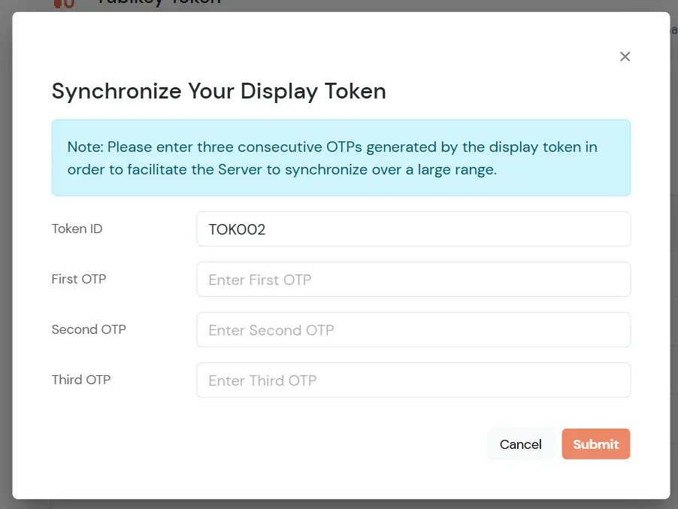Cancel the display token synchronization

click(520, 444)
